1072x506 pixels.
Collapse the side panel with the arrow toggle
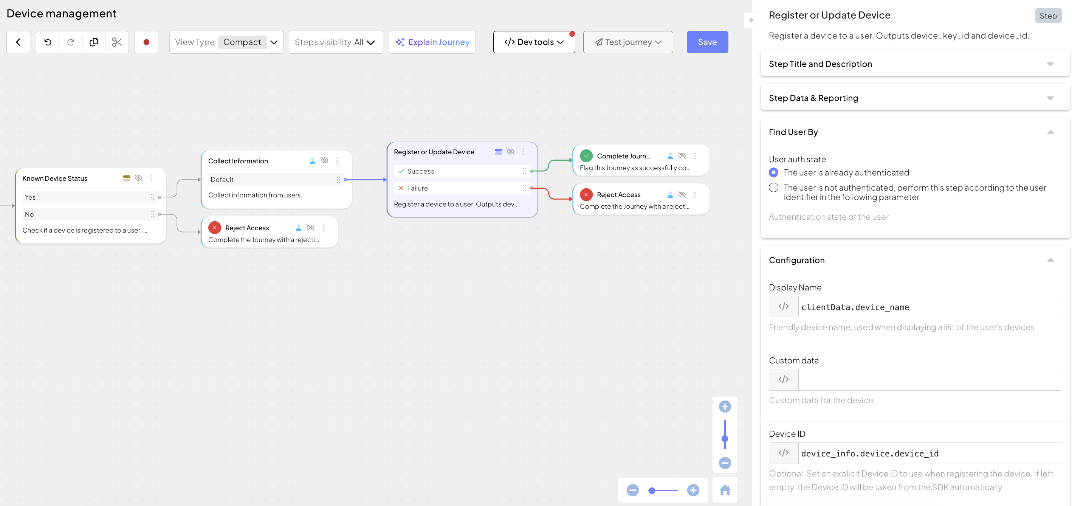(751, 20)
